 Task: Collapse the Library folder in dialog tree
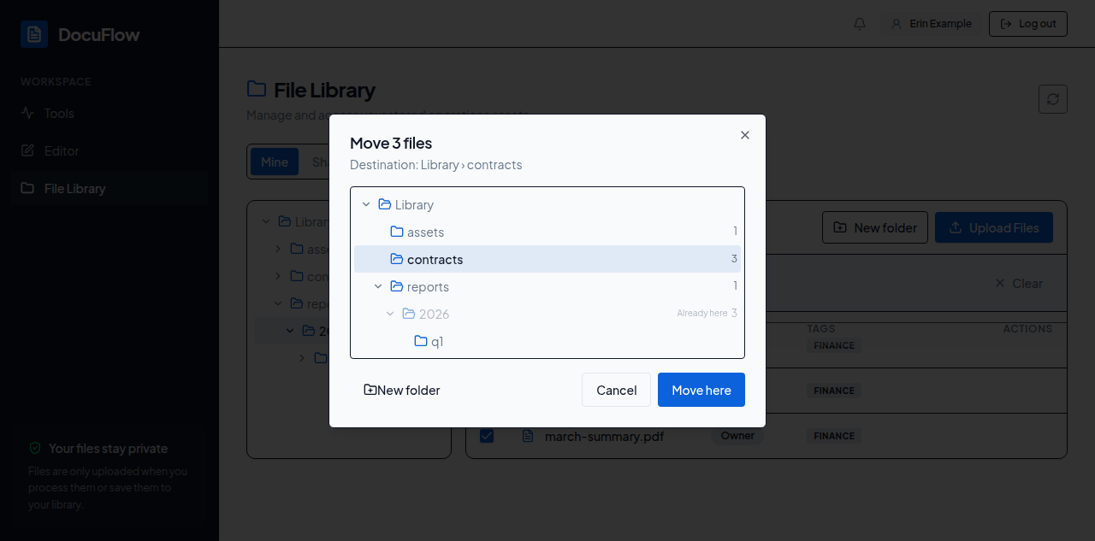[x=366, y=204]
